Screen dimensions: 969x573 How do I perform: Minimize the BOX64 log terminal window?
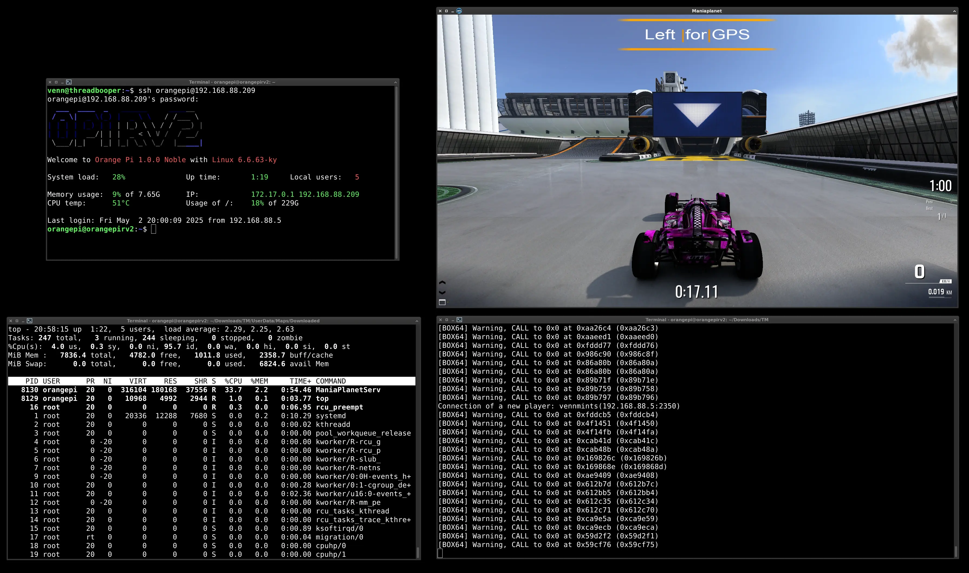(x=453, y=320)
